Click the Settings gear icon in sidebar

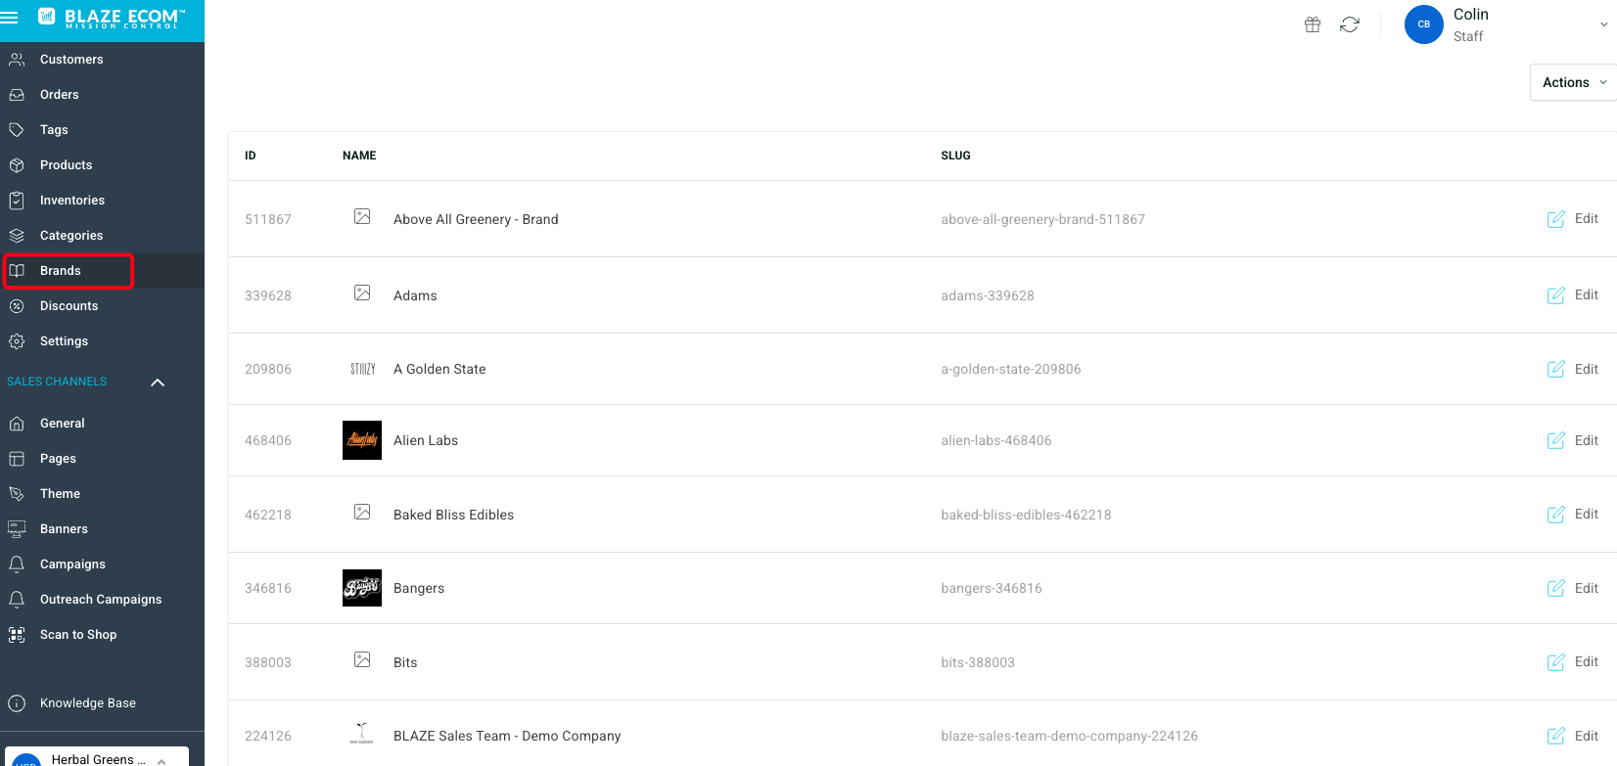pos(17,341)
